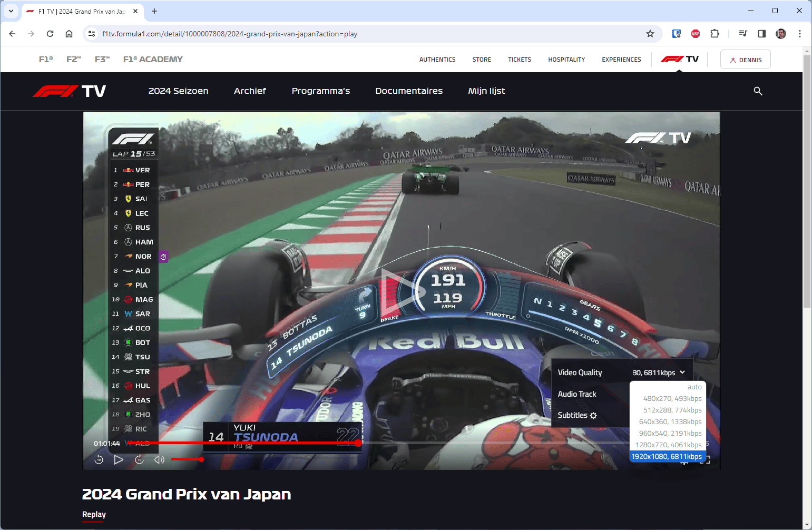Select 1280x720, 4061kbps quality
This screenshot has height=530, width=812.
(x=668, y=445)
